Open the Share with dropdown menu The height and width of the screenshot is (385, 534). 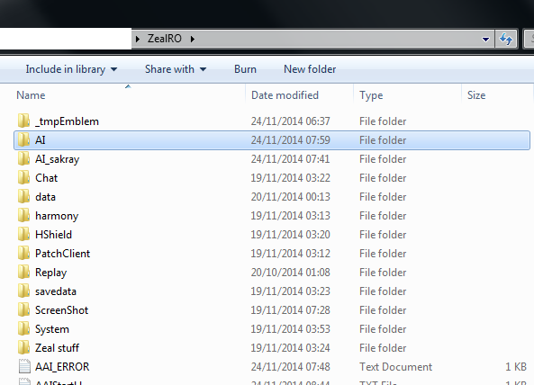coord(176,69)
